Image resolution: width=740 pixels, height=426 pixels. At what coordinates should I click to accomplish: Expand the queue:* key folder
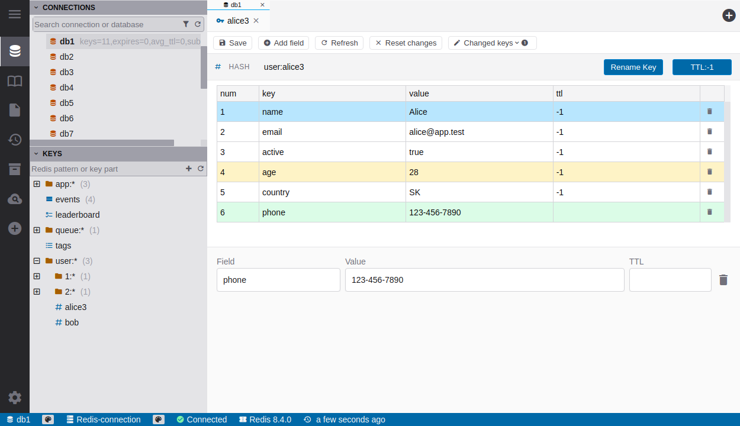click(37, 230)
